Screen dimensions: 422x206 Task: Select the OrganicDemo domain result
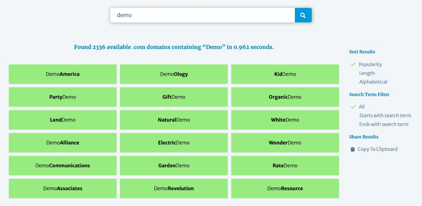pyautogui.click(x=285, y=97)
